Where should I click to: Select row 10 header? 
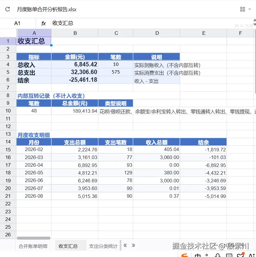8,111
